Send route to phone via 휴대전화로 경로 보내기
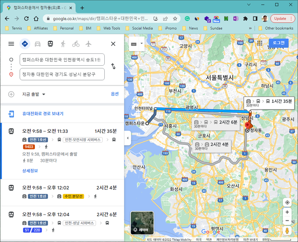Image resolution: width=298 pixels, height=242 pixels. (43, 114)
